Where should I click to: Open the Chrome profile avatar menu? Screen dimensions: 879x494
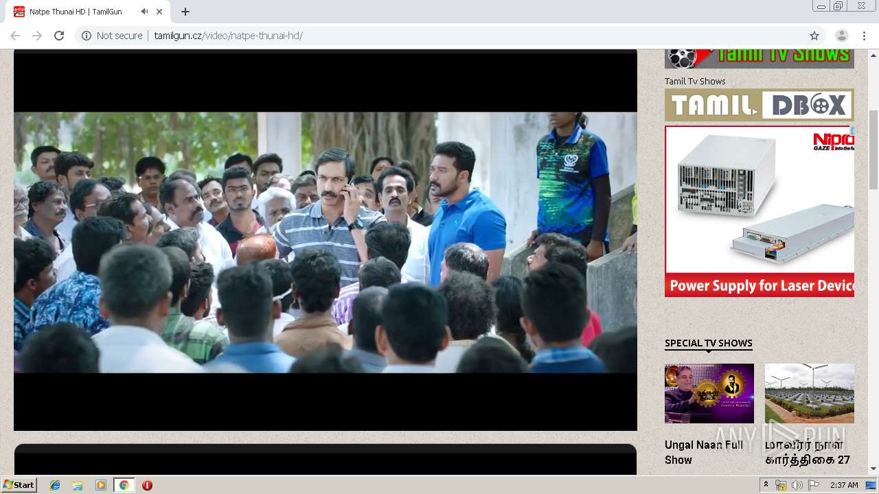[x=842, y=36]
